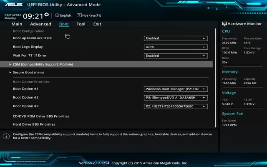
Task: Open Boot up NumLock State dropdown
Action: coord(176,38)
